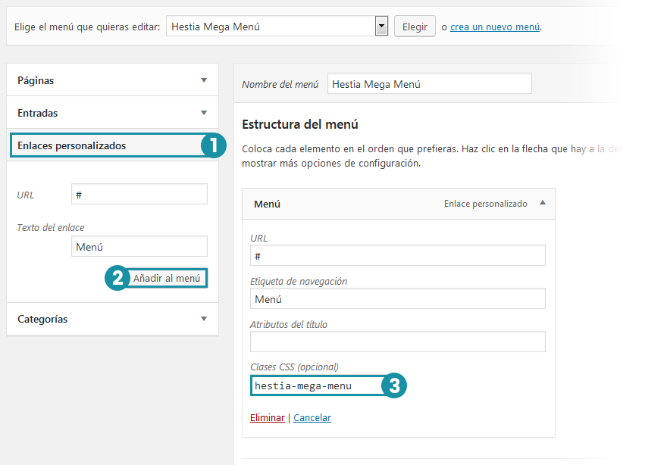This screenshot has width=667, height=465.
Task: Expand the Categorías panel arrow
Action: pos(203,319)
